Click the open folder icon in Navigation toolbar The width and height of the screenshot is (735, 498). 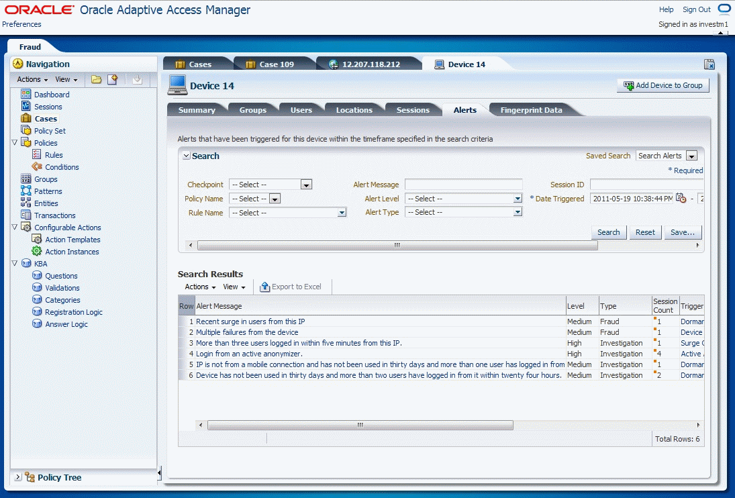click(x=97, y=79)
